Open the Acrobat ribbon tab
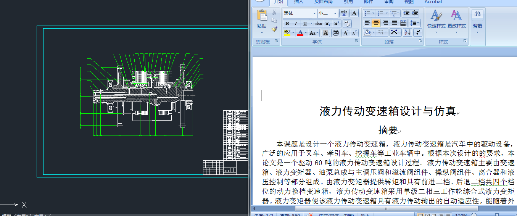Image resolution: width=517 pixels, height=216 pixels. coord(433,2)
